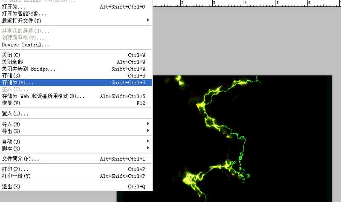Expand 导出(E) submenu
The width and height of the screenshot is (341, 202).
(11, 131)
